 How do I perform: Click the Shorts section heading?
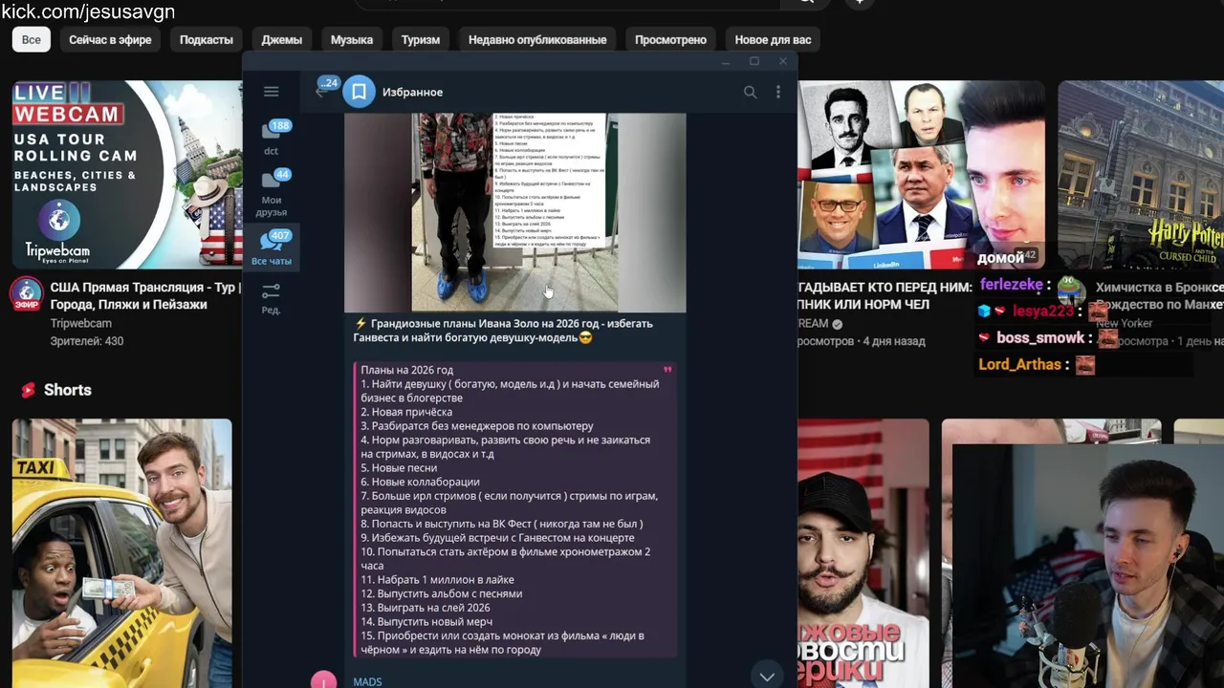(x=67, y=390)
